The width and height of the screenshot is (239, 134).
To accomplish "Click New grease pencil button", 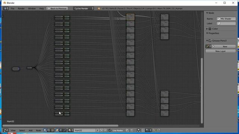I will click(224, 46).
